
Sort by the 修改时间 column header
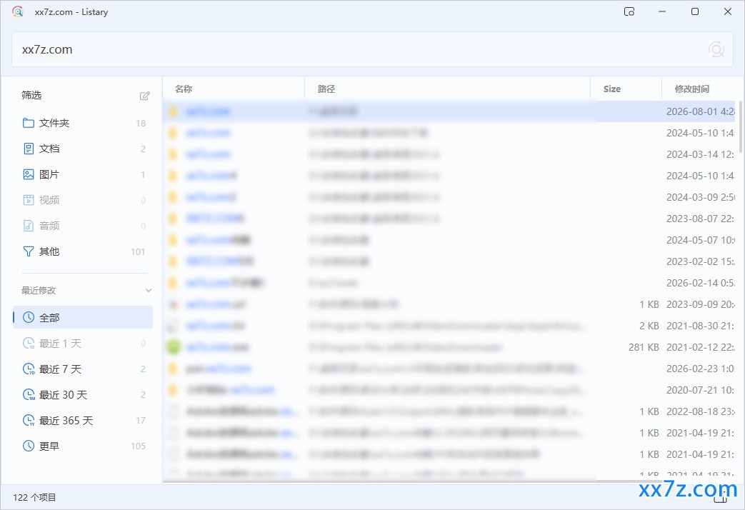coord(699,89)
